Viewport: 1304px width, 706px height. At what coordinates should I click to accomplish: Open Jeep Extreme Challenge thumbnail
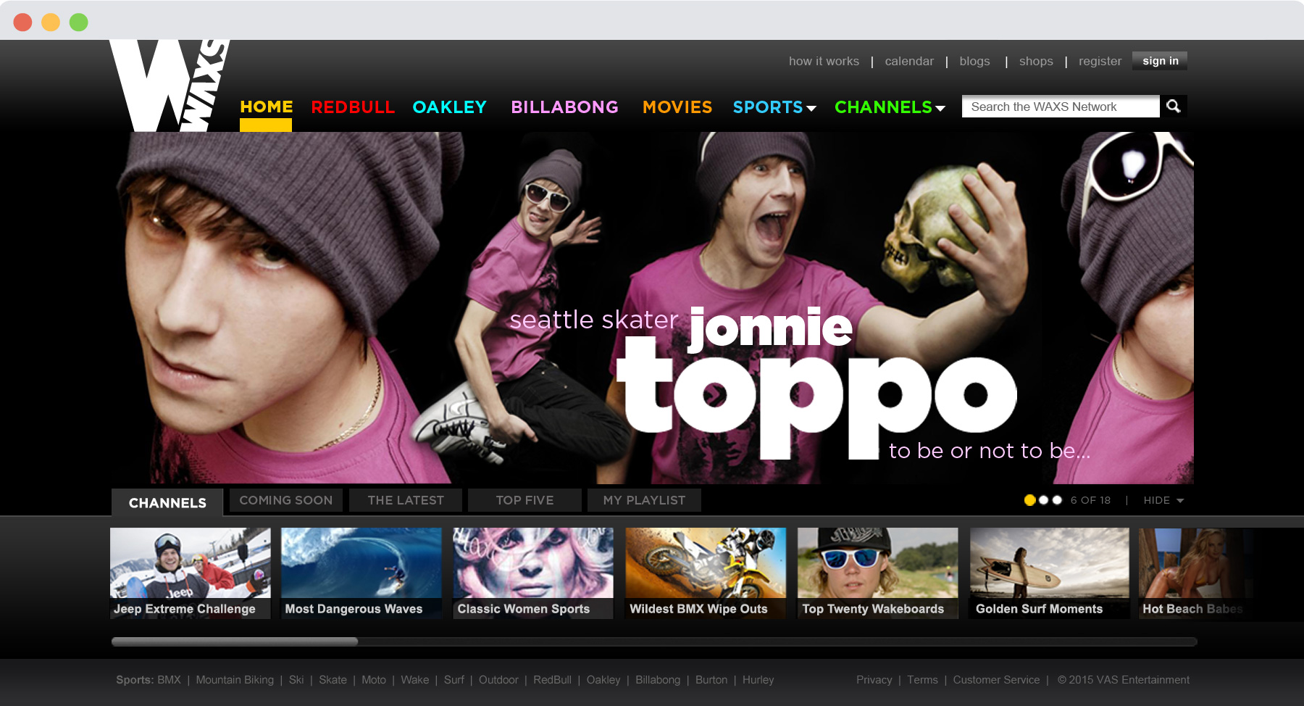tap(191, 573)
